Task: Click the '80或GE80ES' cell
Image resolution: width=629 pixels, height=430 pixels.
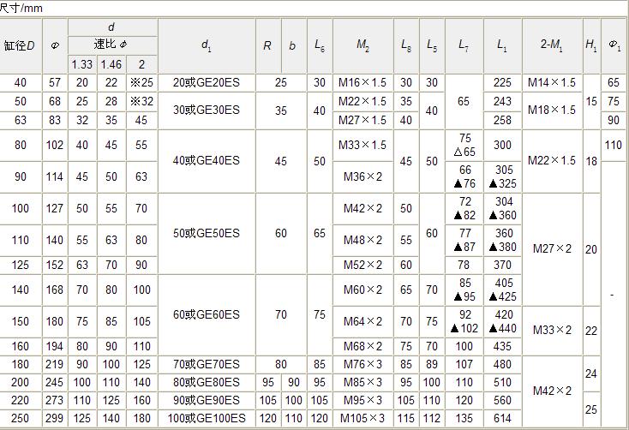Action: [x=207, y=383]
